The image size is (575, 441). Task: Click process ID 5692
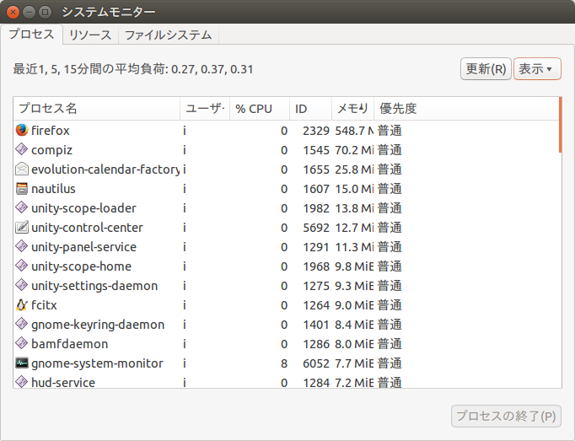tap(316, 228)
